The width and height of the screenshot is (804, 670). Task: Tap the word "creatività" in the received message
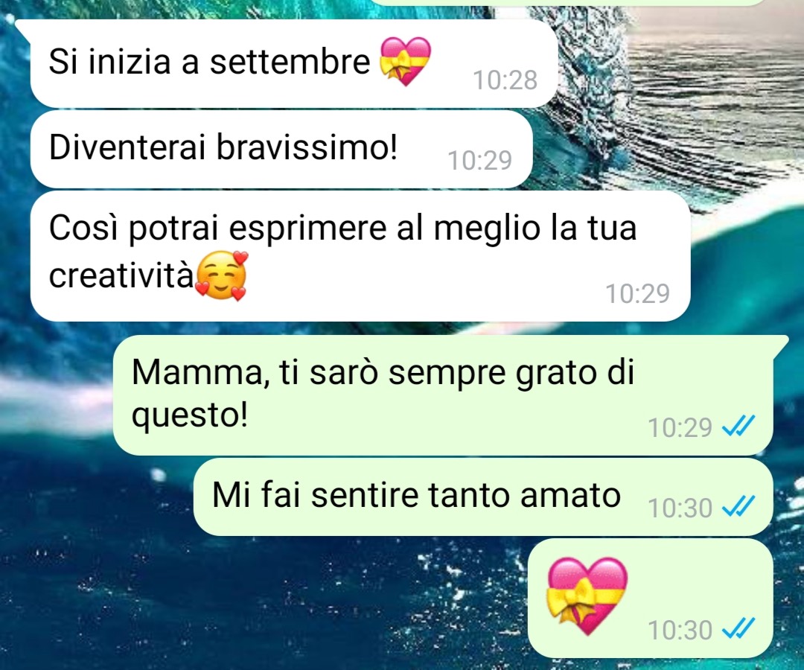121,275
